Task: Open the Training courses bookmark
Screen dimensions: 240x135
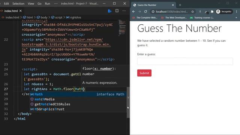Action: pos(202,18)
